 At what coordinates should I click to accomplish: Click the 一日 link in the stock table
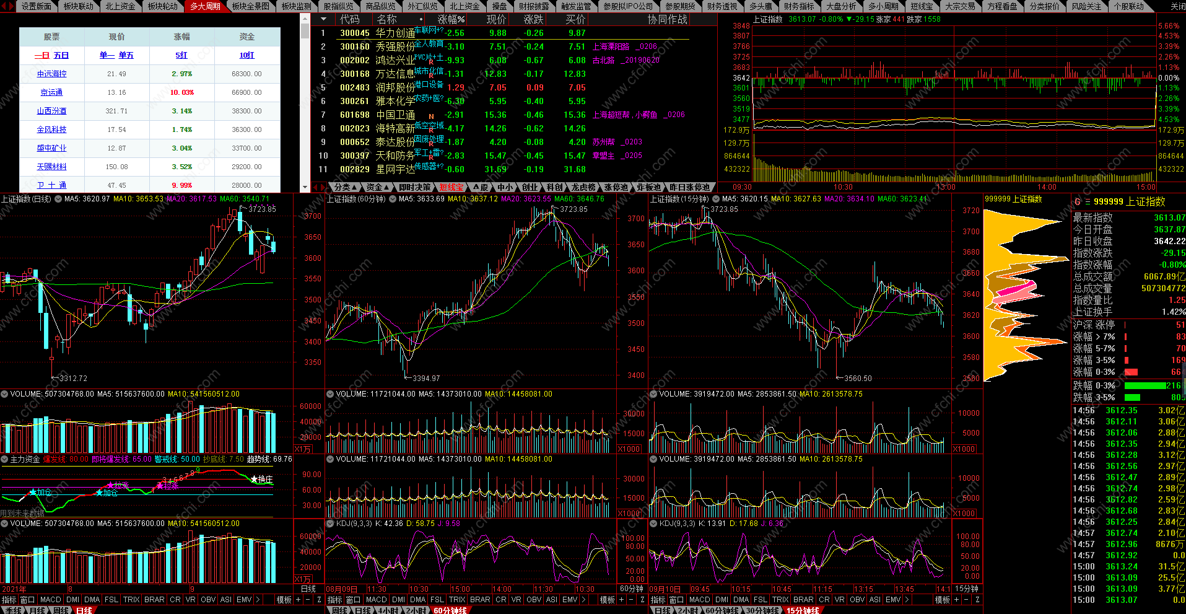(43, 55)
